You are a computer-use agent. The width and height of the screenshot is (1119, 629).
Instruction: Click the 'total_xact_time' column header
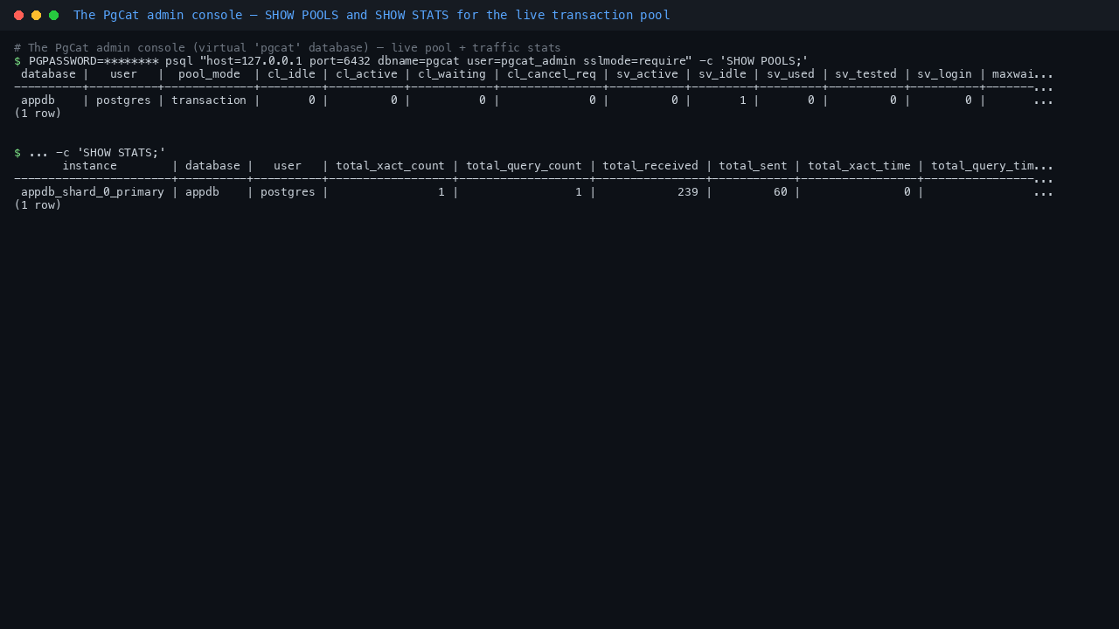[x=859, y=165]
